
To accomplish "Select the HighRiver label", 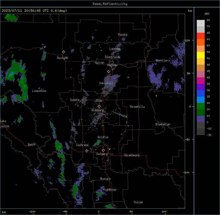I will [110, 190].
